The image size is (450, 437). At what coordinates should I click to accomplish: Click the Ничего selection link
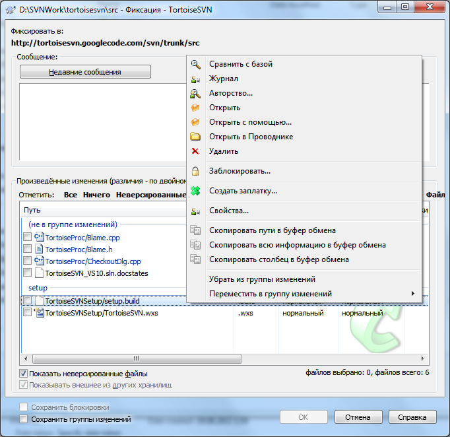coord(96,195)
